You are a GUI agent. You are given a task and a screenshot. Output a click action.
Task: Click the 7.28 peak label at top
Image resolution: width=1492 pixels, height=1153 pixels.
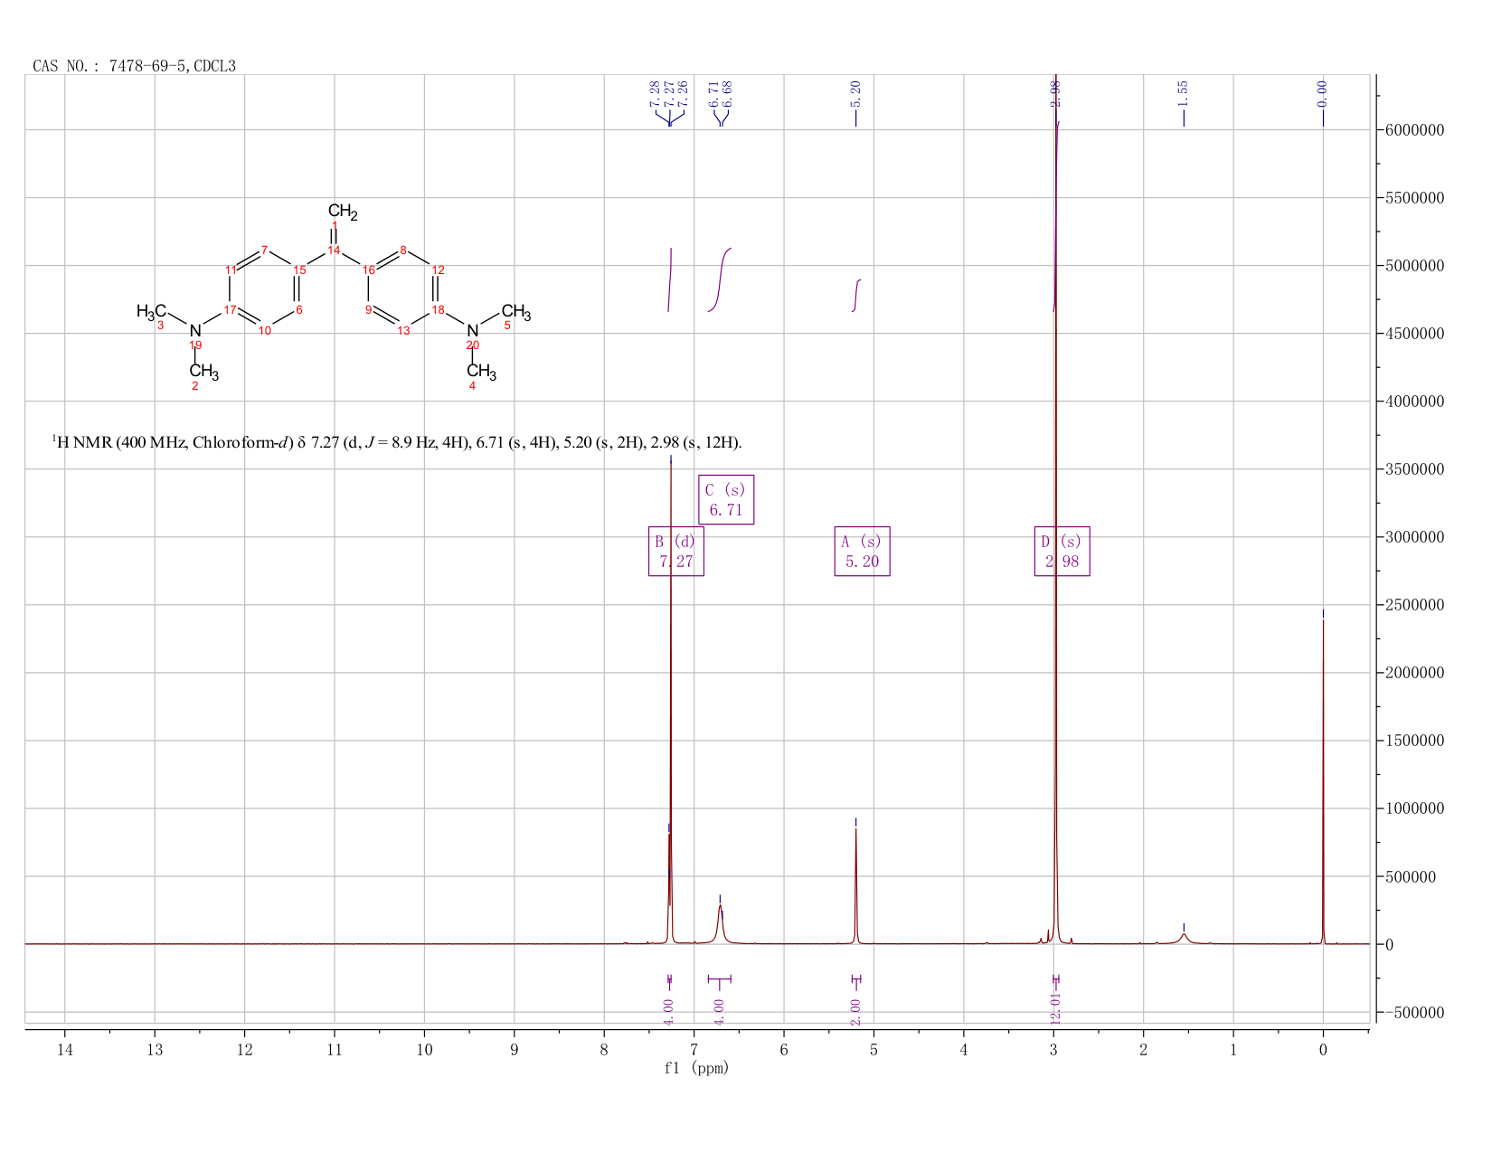(x=655, y=93)
